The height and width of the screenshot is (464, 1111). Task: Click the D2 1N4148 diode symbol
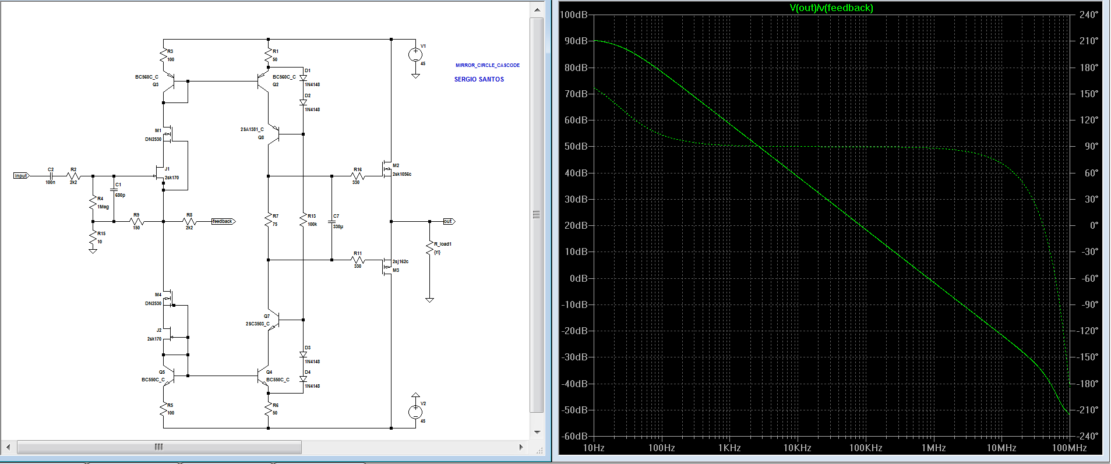[x=303, y=102]
